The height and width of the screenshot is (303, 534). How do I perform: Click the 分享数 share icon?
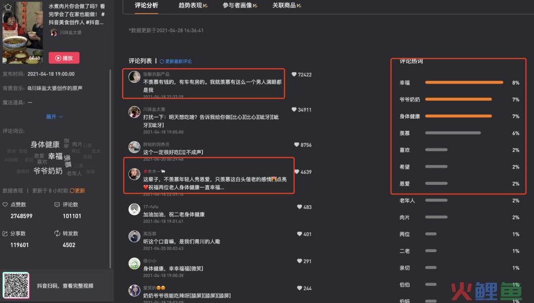pos(5,233)
